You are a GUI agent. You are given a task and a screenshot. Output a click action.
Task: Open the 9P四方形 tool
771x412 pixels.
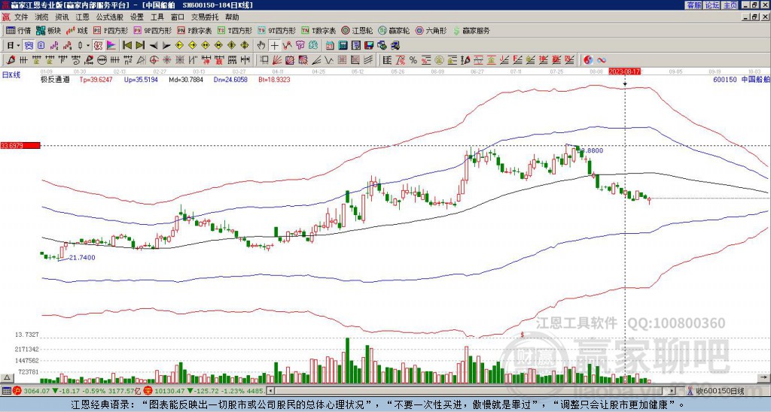152,30
